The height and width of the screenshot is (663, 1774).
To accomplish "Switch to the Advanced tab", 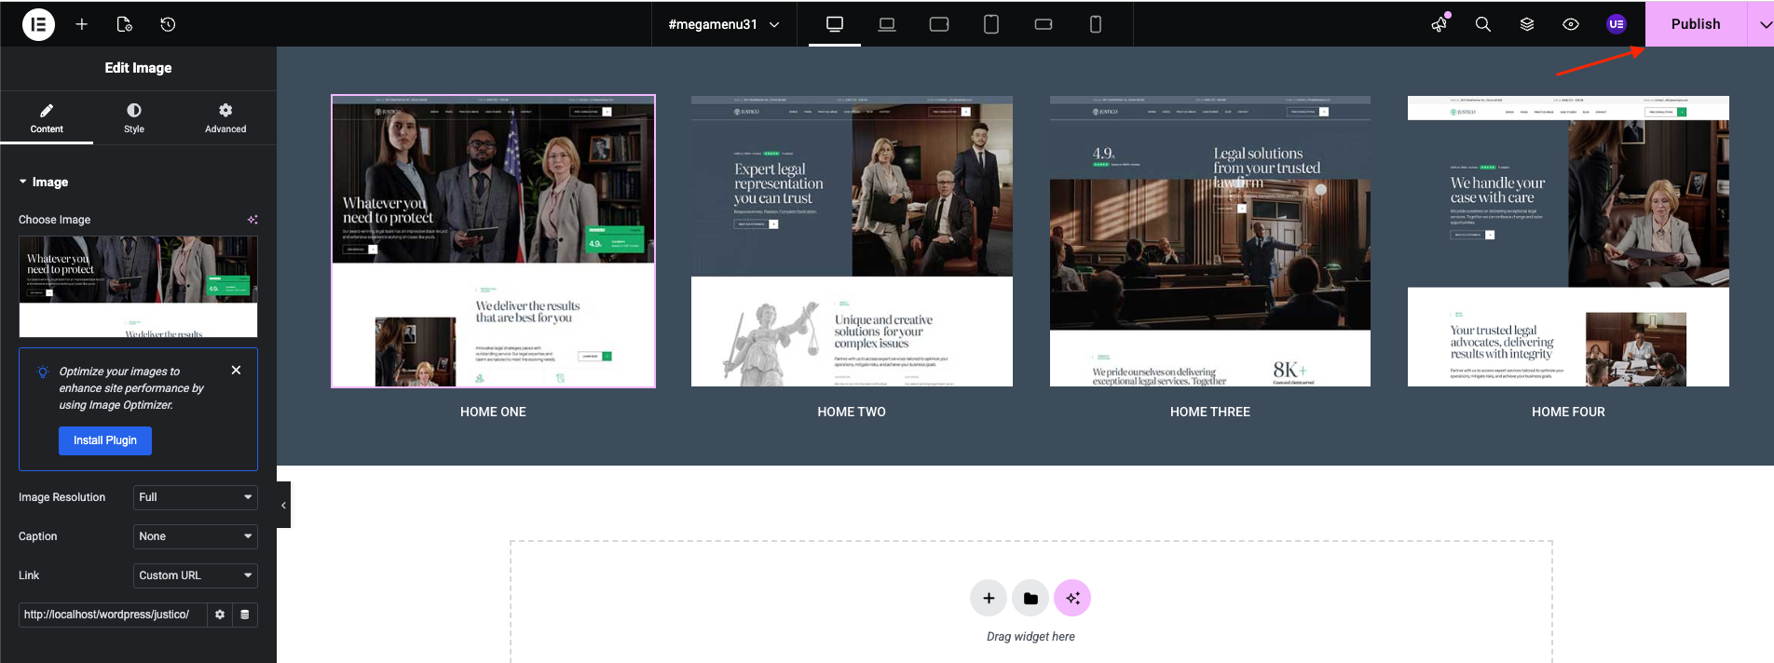I will coord(225,118).
